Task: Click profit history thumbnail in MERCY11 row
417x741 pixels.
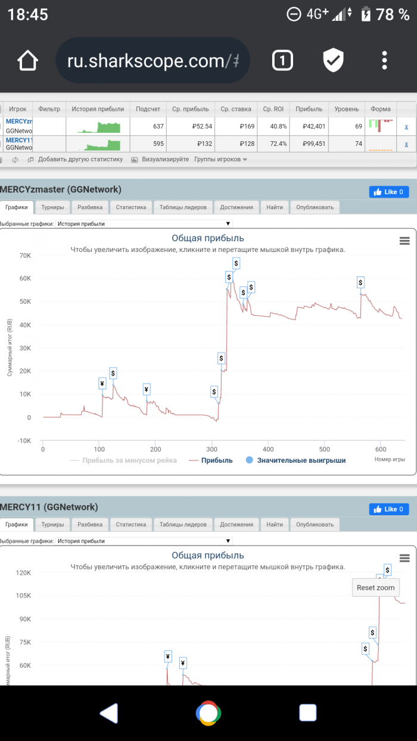Action: (98, 144)
